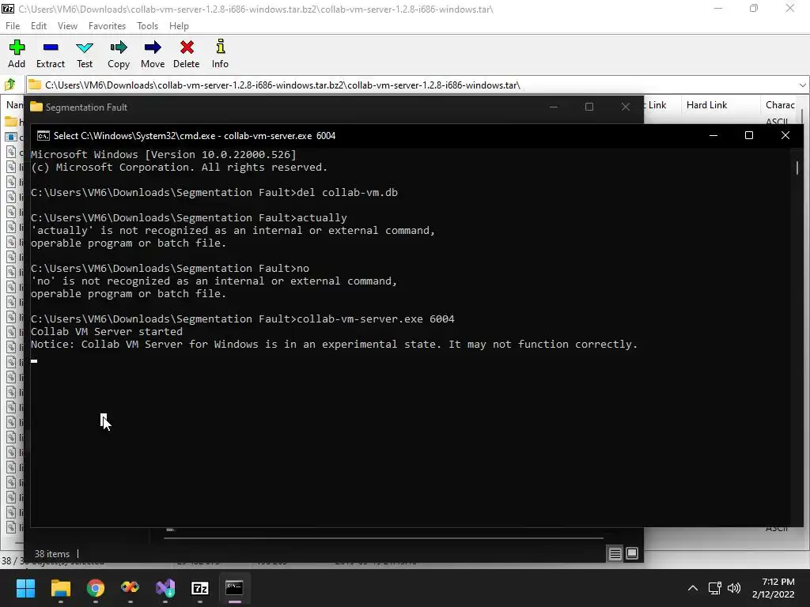This screenshot has width=810, height=607.
Task: Close the Segmentation Fault explorer window
Action: [x=626, y=107]
